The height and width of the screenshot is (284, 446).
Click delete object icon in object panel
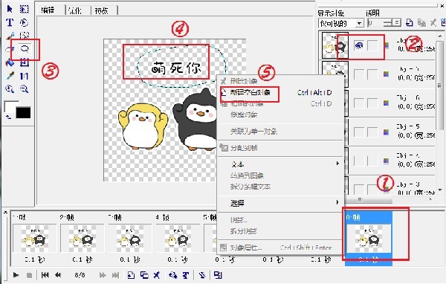433,23
